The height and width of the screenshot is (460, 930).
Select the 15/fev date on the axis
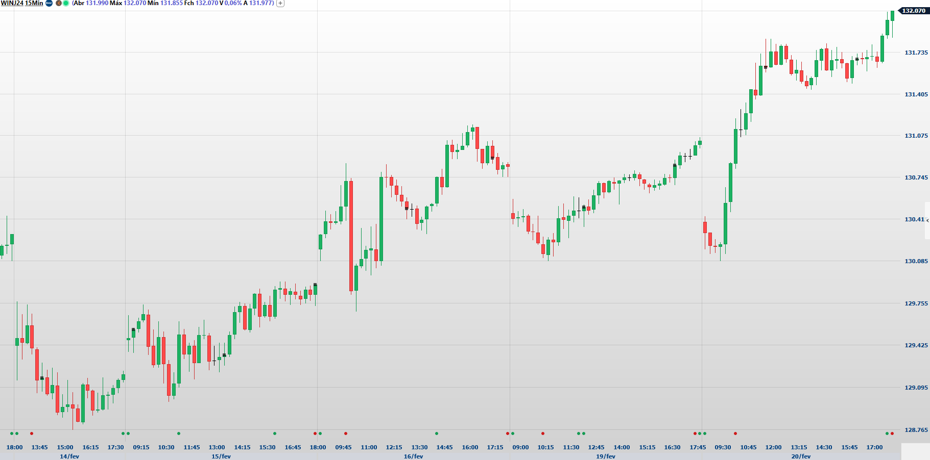coord(221,456)
